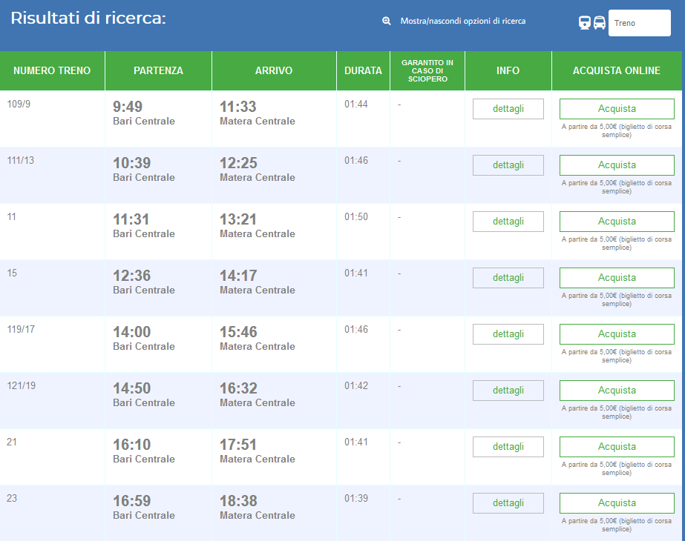Toggle Mostra/nascondi opzioni di ricerca link
Image resolution: width=685 pixels, height=541 pixels.
pyautogui.click(x=462, y=21)
